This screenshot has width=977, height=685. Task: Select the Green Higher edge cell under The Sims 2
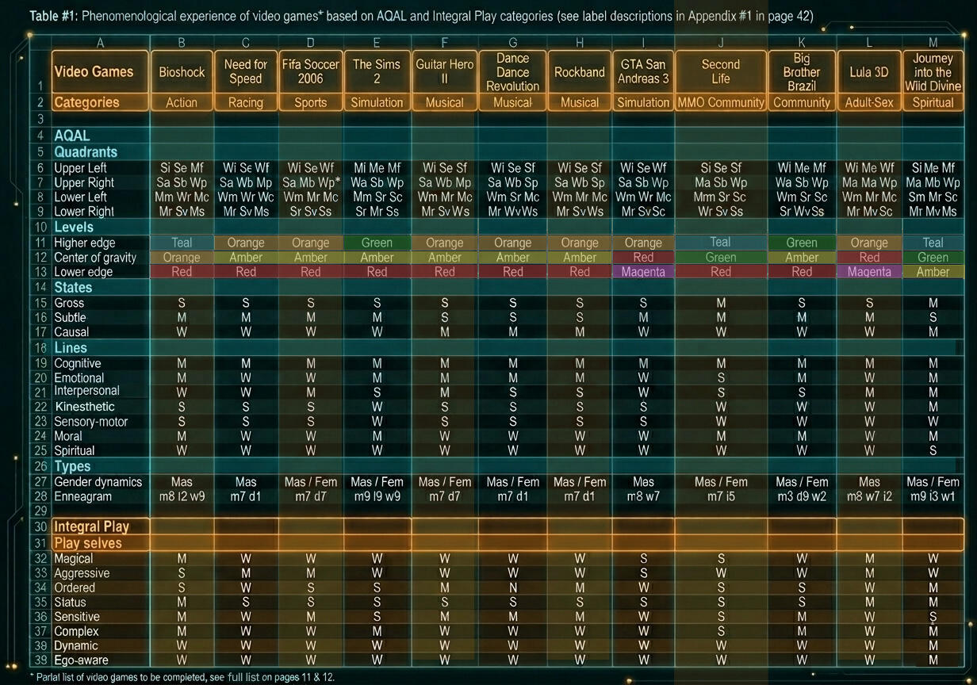click(377, 243)
